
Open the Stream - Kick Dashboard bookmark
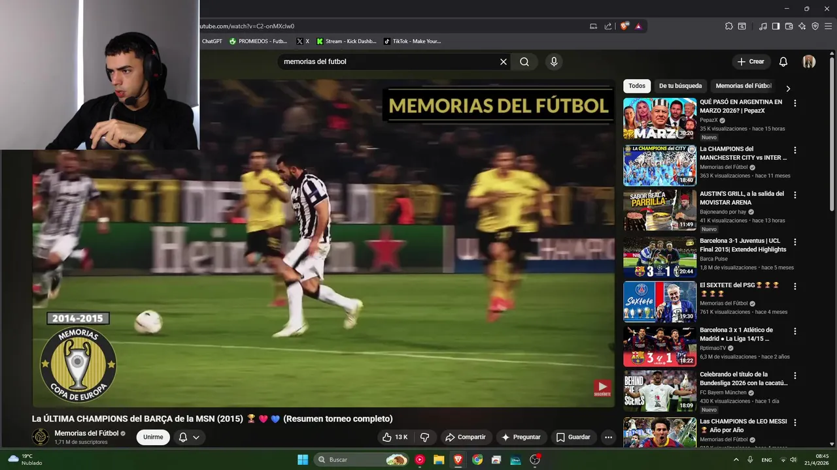coord(346,41)
